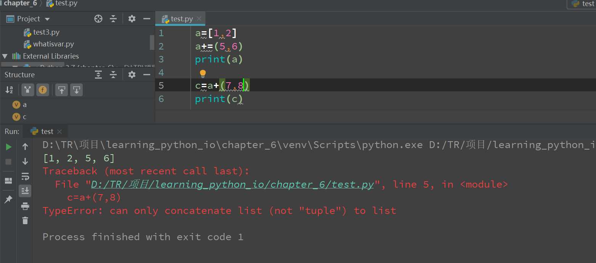Click the stop process square icon
This screenshot has width=596, height=263.
point(8,162)
